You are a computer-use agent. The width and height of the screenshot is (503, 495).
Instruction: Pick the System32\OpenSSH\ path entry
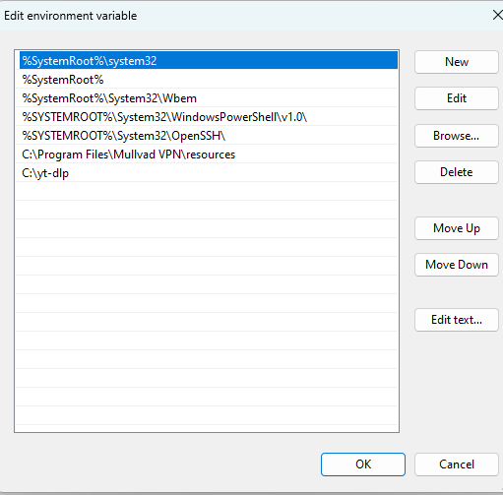point(209,136)
